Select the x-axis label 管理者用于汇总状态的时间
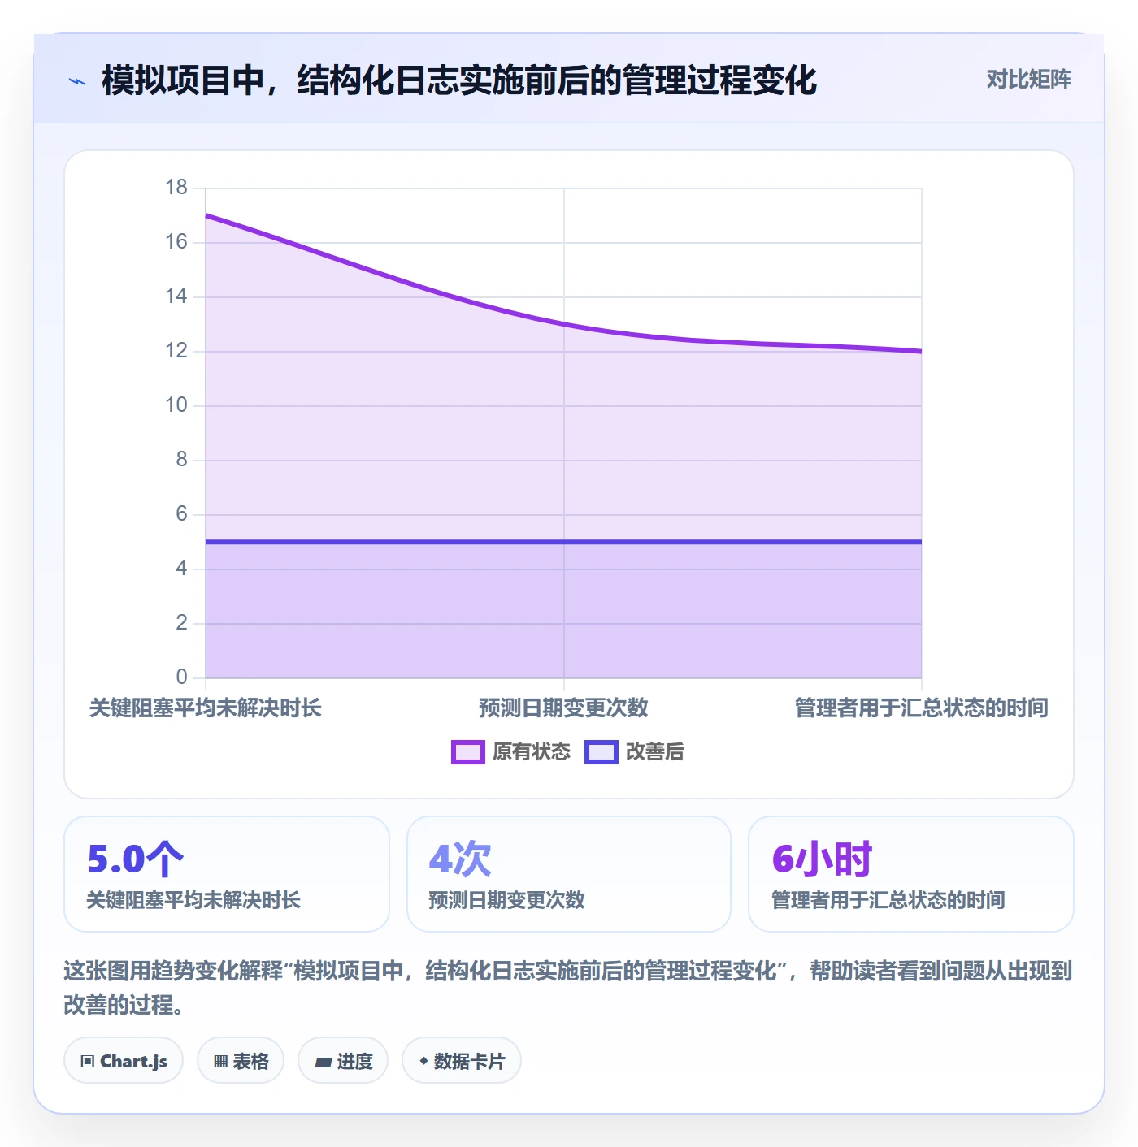 coord(922,708)
